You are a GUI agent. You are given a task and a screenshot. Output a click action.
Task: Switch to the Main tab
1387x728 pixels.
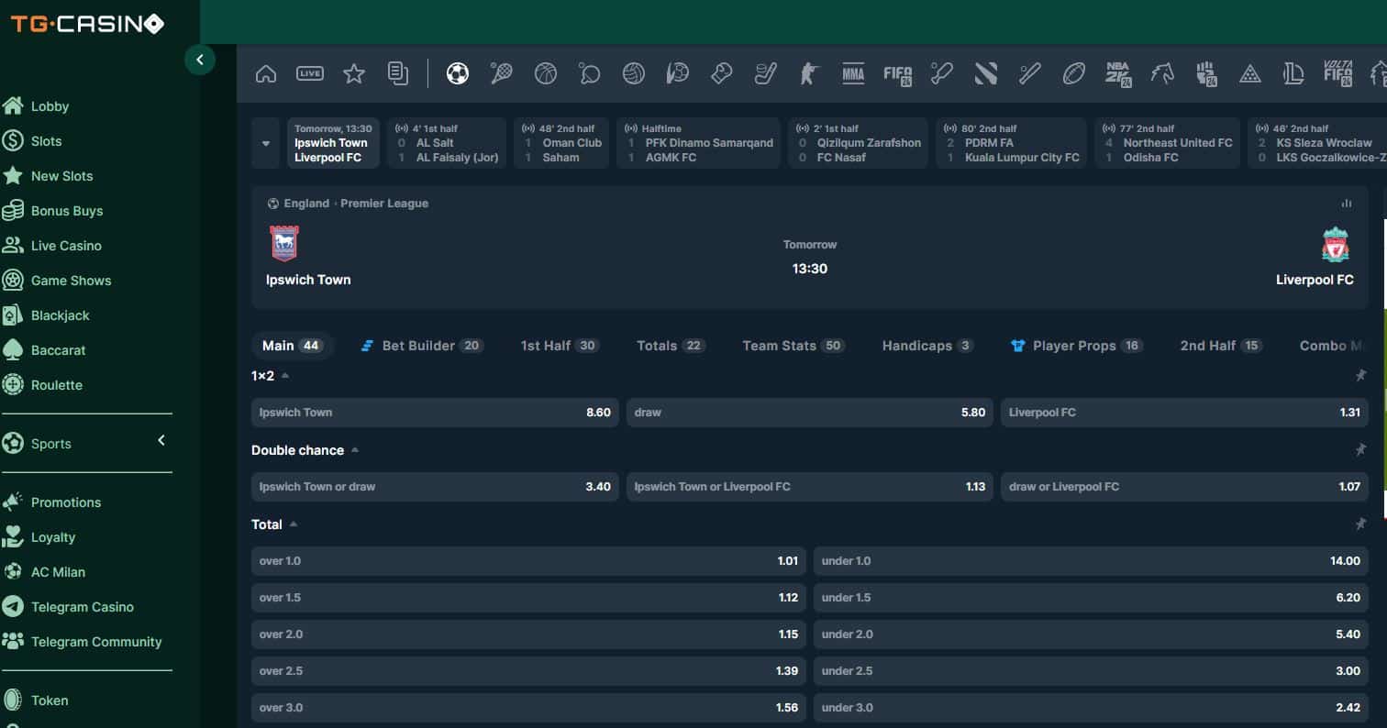coord(292,346)
